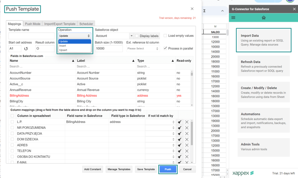Viewport: 298px width, 178px height.
Task: Remove TELEFON row with X icon
Action: pyautogui.click(x=187, y=151)
